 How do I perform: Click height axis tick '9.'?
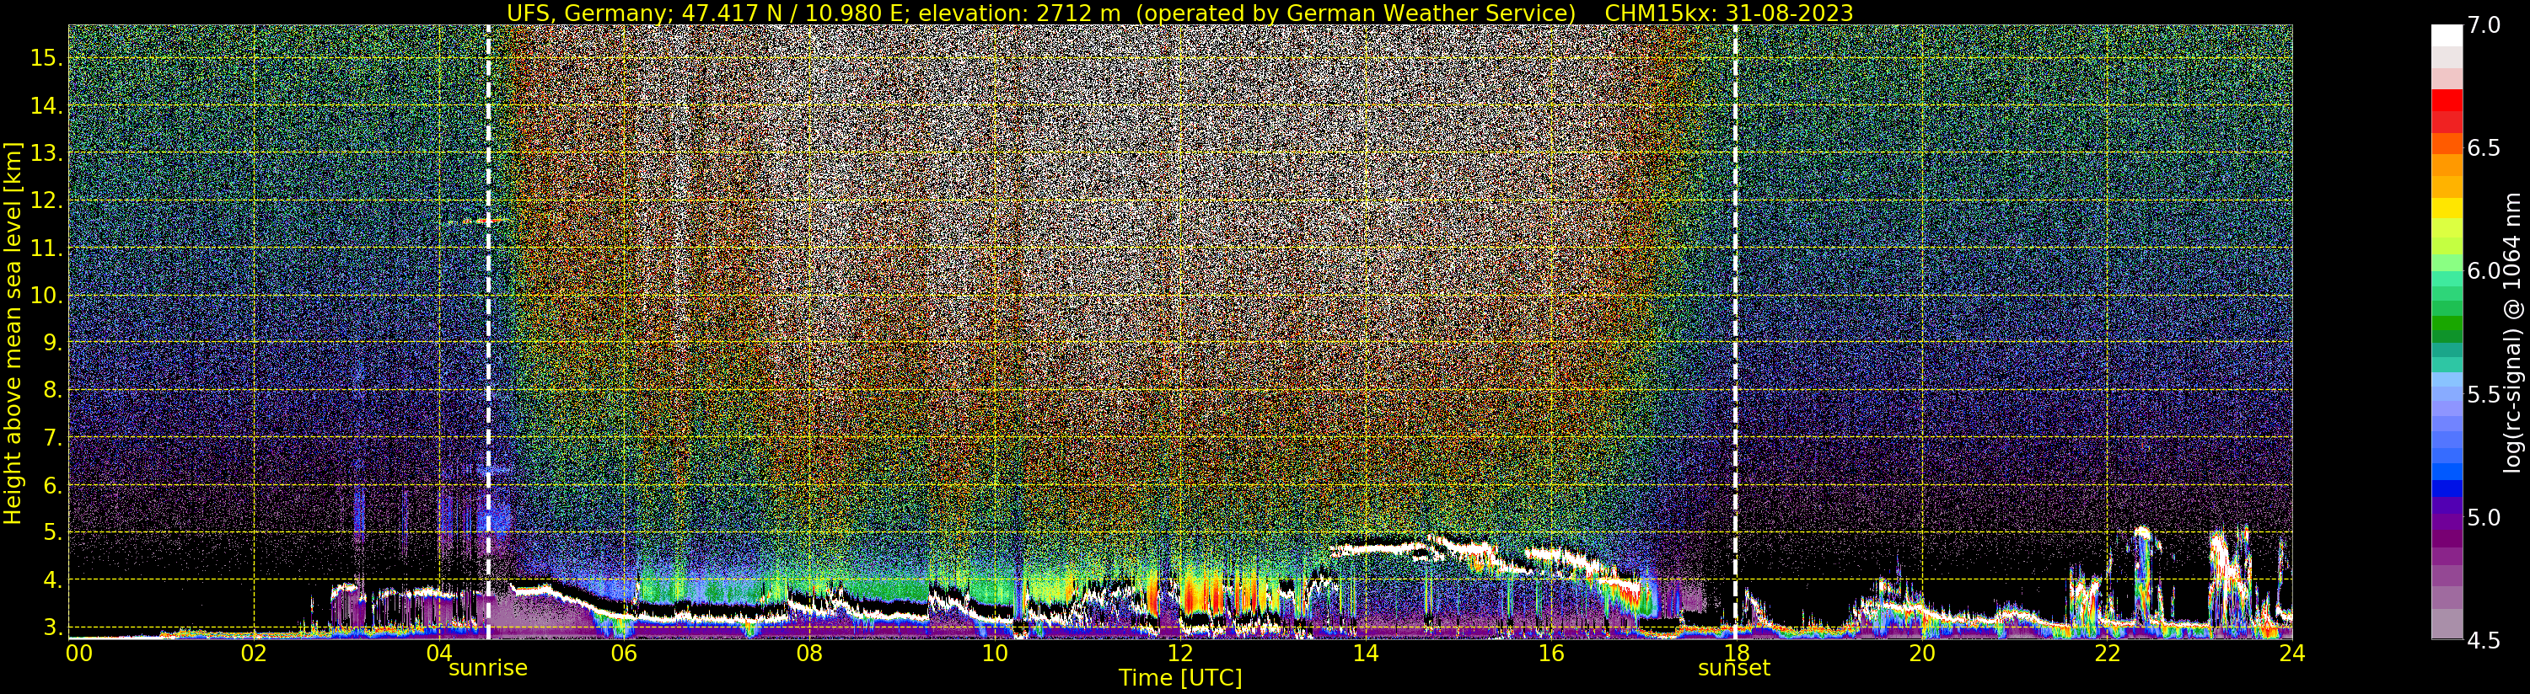[x=53, y=343]
